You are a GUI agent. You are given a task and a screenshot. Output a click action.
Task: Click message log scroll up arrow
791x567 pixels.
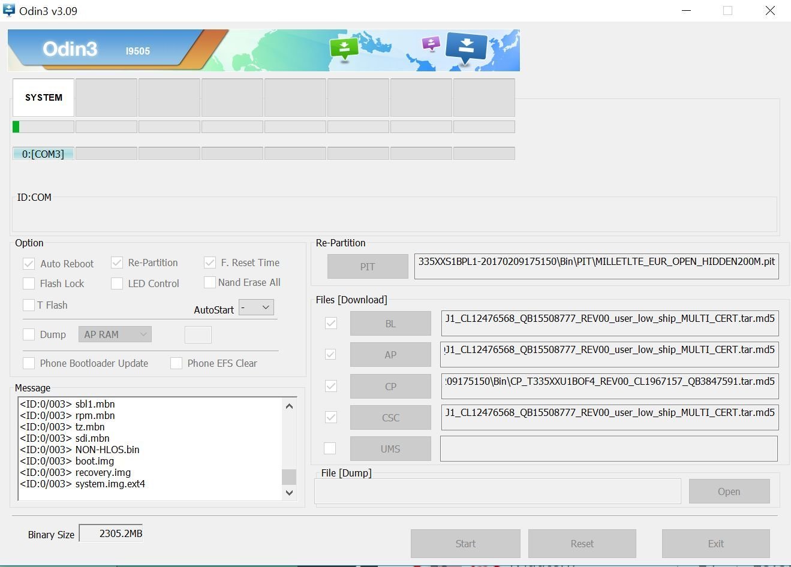[289, 406]
